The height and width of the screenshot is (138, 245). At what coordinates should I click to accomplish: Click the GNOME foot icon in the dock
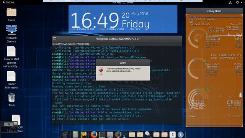click(65, 135)
